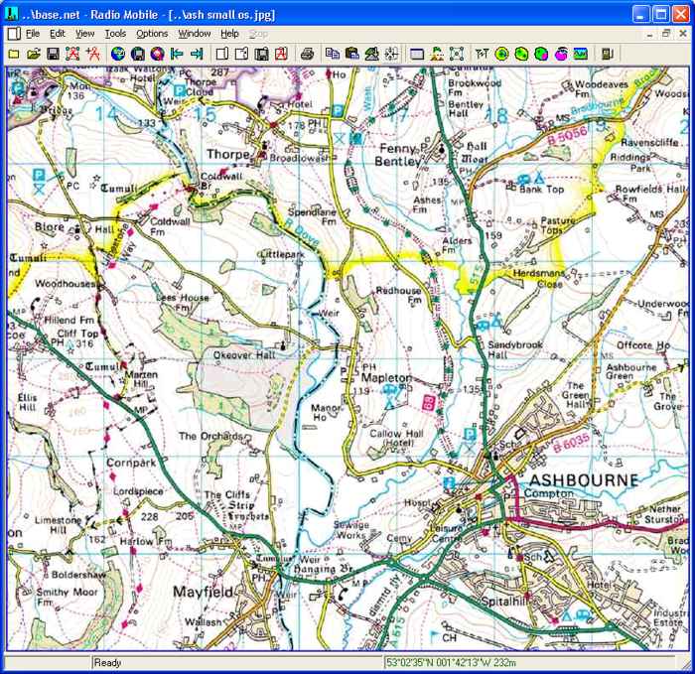Click the Herdsmans Close label on map
The image size is (695, 674).
(x=539, y=278)
